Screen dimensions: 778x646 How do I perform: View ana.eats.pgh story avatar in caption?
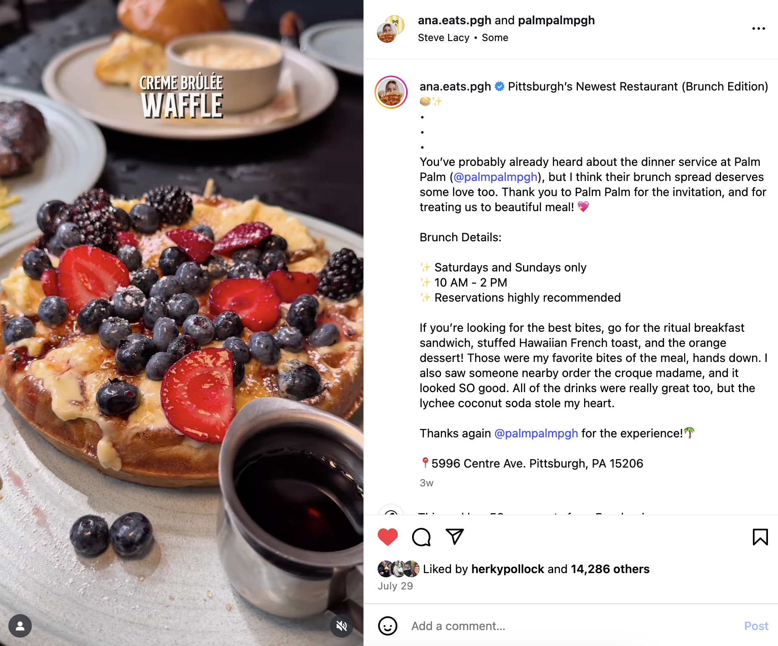[x=391, y=92]
